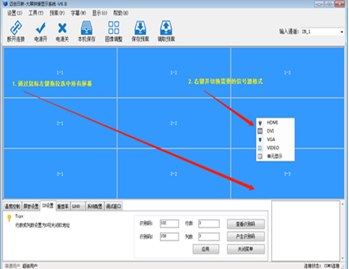Open the 工具(T) menu

(36, 13)
